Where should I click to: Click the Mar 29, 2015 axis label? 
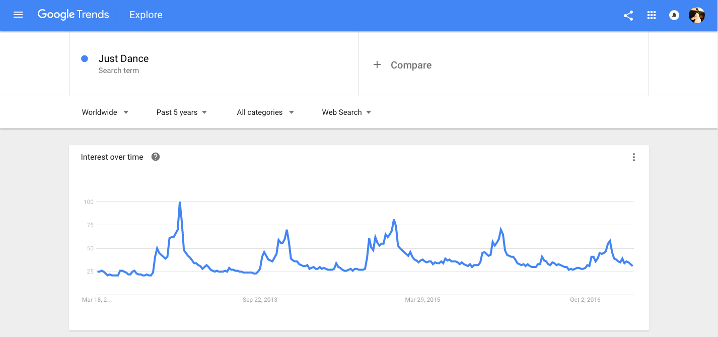click(x=422, y=300)
